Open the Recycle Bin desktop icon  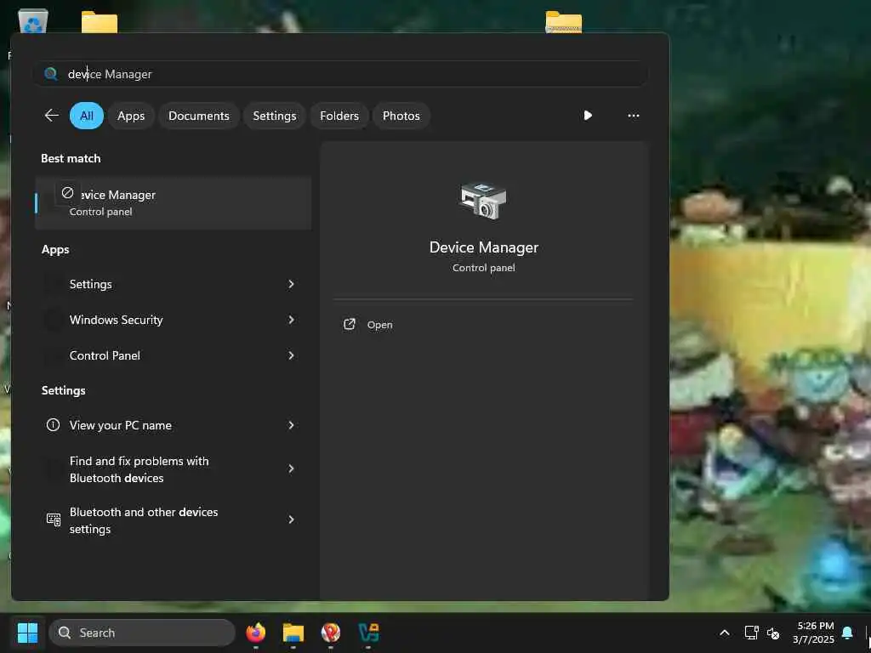pos(33,21)
